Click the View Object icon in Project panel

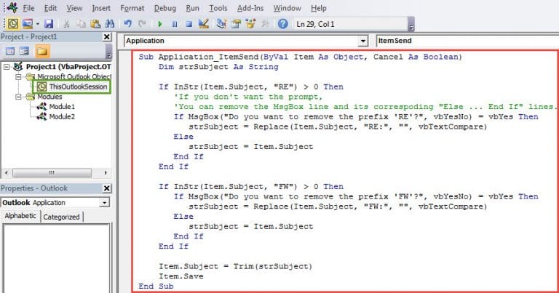tap(24, 52)
